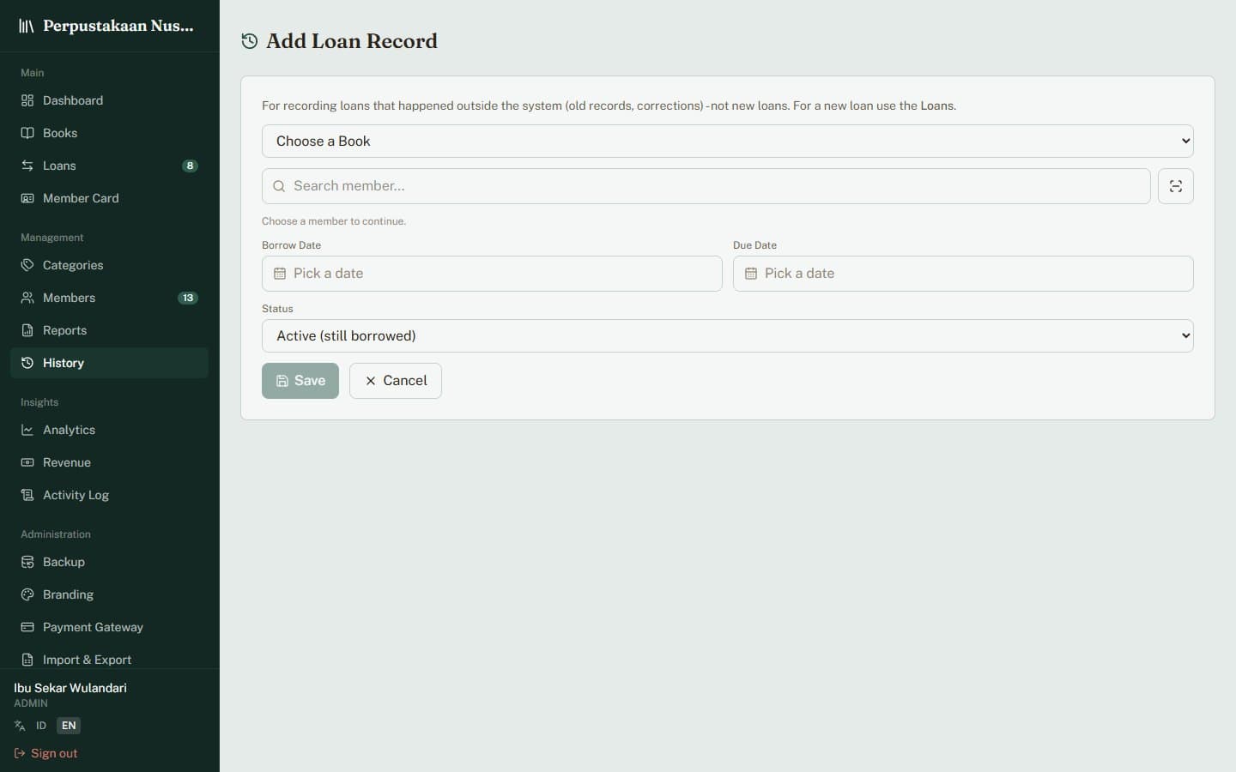
Task: Click the Payment Gateway card icon
Action: (x=27, y=627)
